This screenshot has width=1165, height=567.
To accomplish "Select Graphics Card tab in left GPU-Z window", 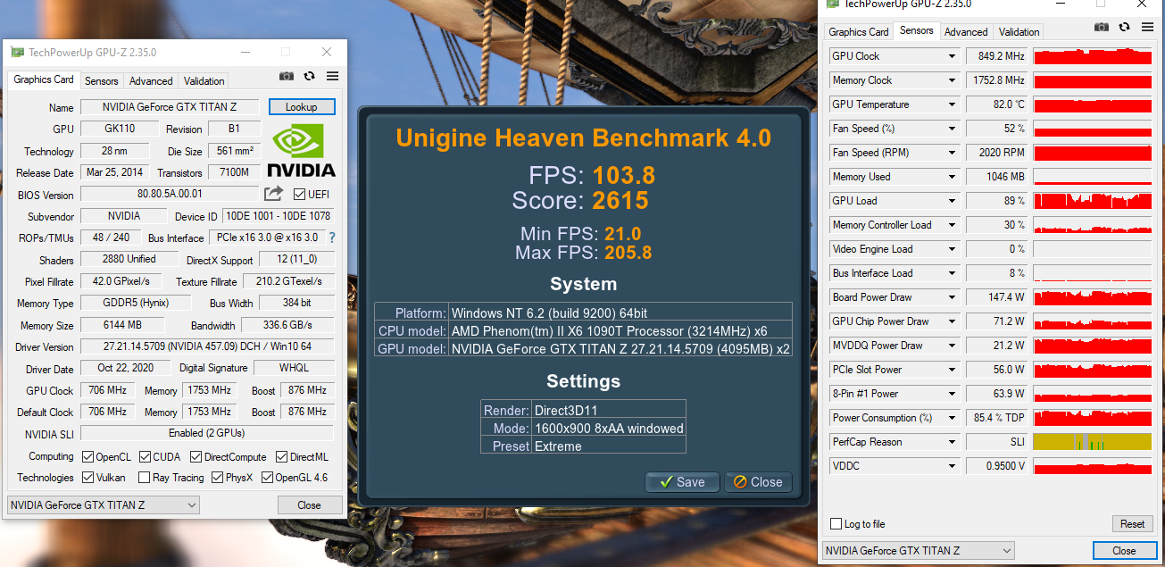I will tap(44, 79).
